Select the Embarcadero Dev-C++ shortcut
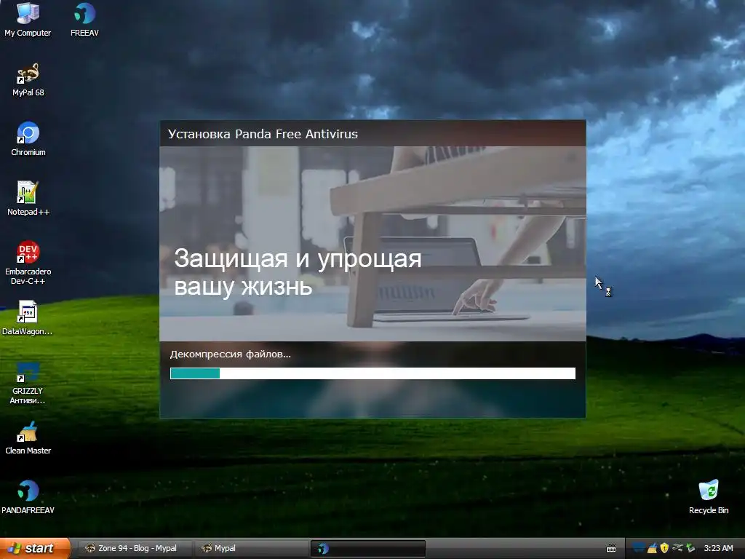 (28, 262)
